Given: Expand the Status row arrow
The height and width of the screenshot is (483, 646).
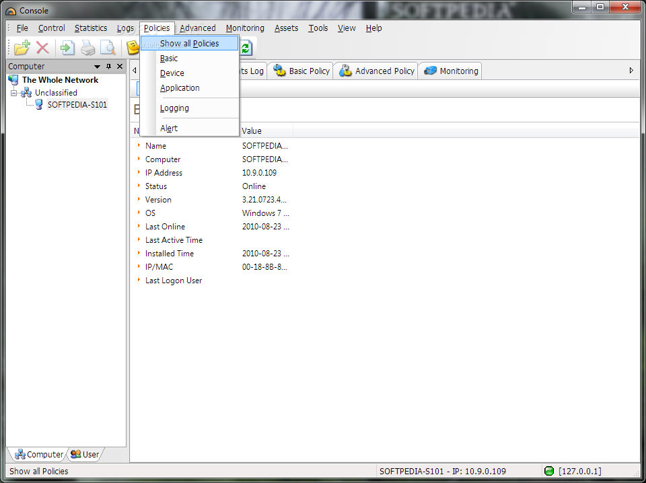Looking at the screenshot, I should 139,186.
